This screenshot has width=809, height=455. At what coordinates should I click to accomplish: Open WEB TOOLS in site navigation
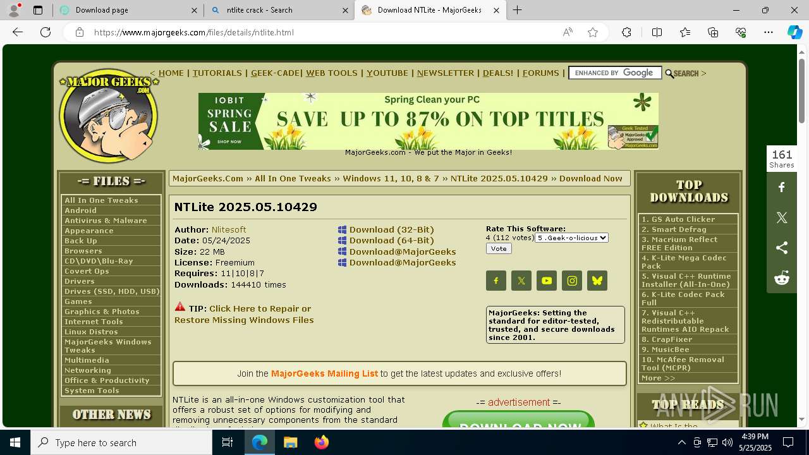[332, 73]
